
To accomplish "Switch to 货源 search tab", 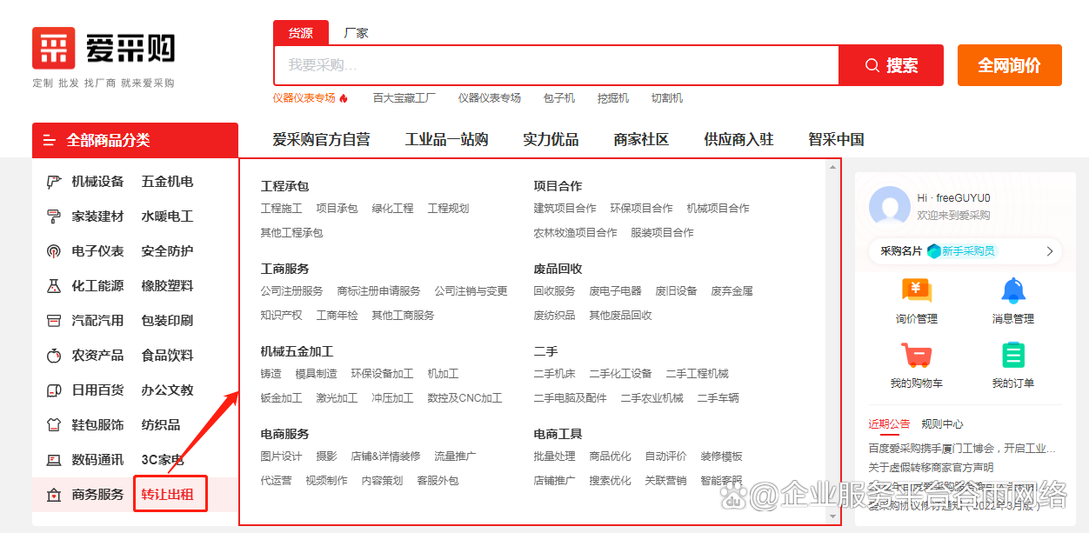I will coord(301,33).
